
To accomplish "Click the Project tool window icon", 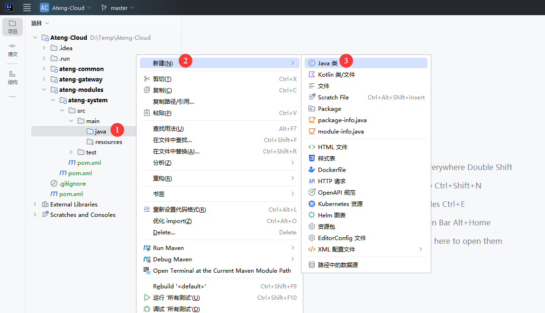I will click(12, 27).
